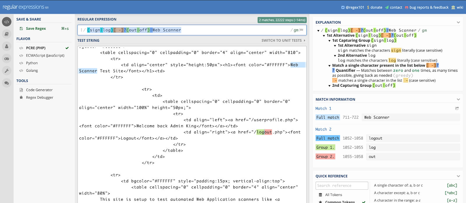Open the Regex Debugger tool
466x203 pixels.
click(39, 97)
